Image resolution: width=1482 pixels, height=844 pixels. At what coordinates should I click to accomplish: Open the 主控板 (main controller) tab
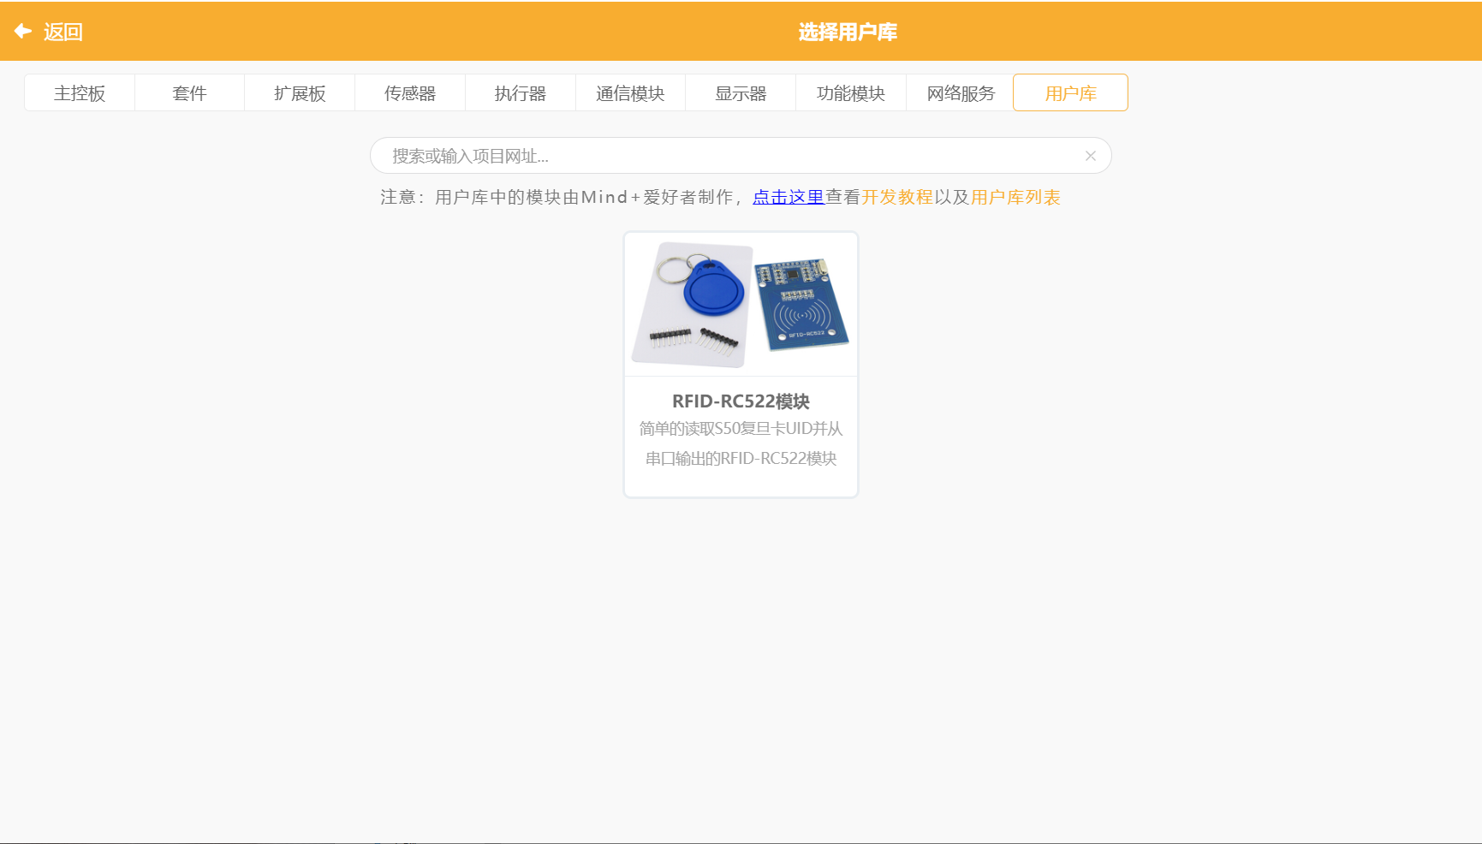click(80, 92)
